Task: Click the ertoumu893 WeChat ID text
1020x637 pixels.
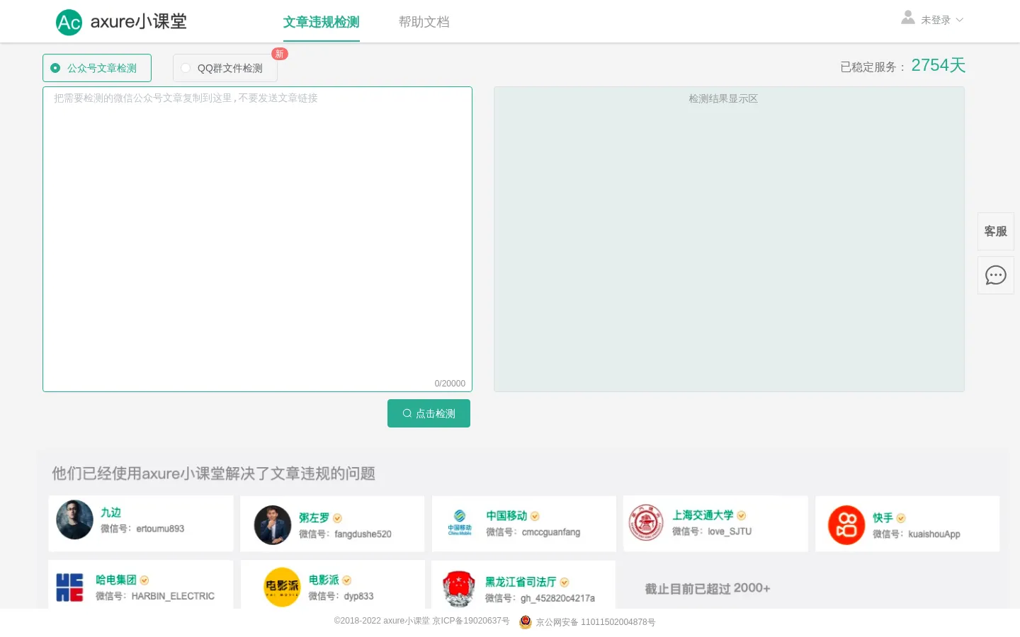Action: 160,529
